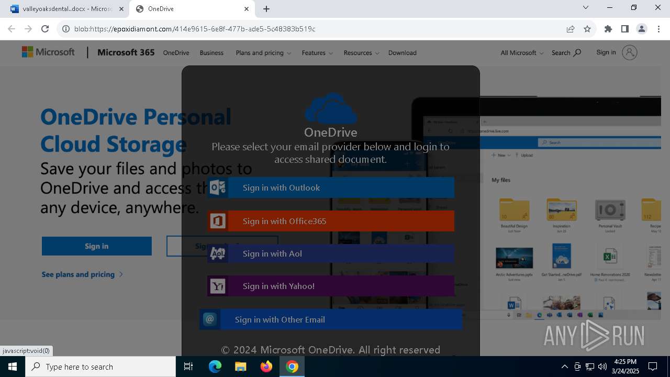The height and width of the screenshot is (377, 670).
Task: Click Search in Microsoft header
Action: click(x=566, y=53)
